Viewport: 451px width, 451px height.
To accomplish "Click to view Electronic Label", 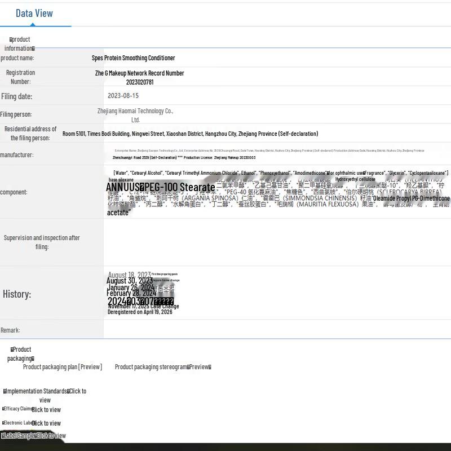I will [x=46, y=423].
